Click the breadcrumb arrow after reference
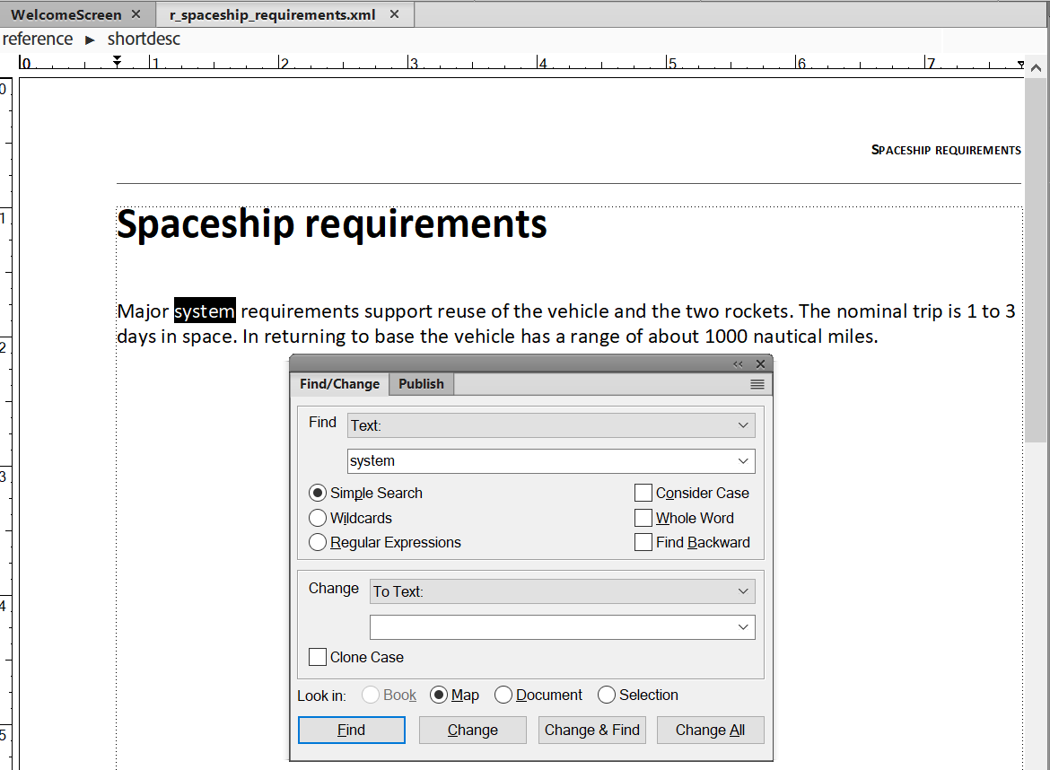The height and width of the screenshot is (770, 1050). coord(90,39)
